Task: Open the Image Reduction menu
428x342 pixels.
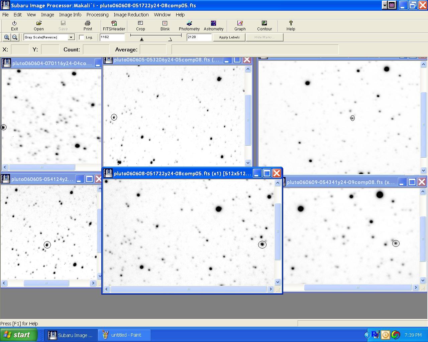Action: point(131,15)
